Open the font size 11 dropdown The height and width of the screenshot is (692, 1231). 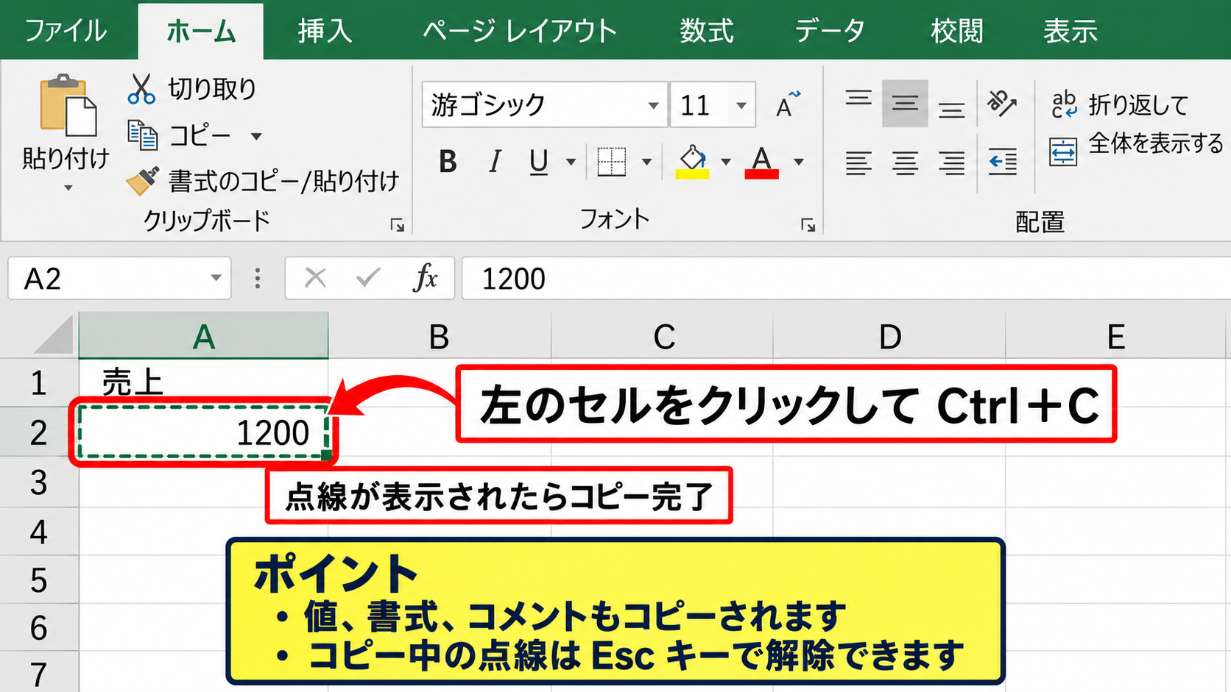tap(741, 105)
